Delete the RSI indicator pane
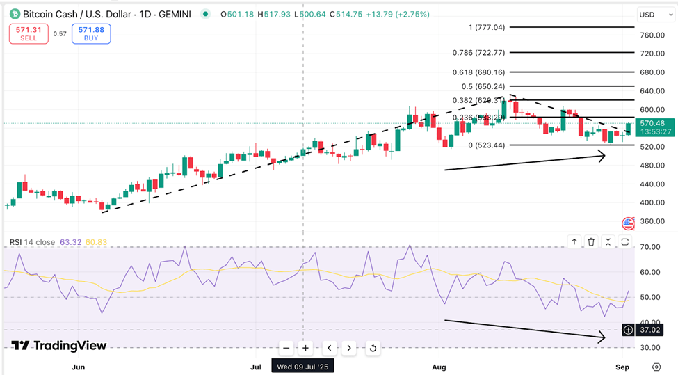678x375 pixels. [591, 242]
